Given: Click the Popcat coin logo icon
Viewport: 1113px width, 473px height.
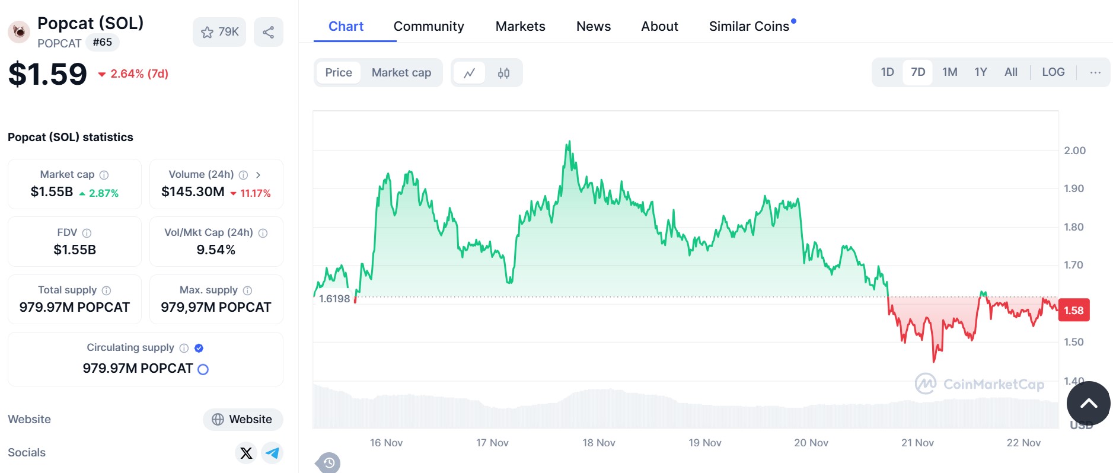Looking at the screenshot, I should point(19,32).
